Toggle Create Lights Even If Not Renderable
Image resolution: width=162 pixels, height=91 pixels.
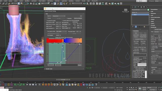pyautogui.click(x=63, y=21)
